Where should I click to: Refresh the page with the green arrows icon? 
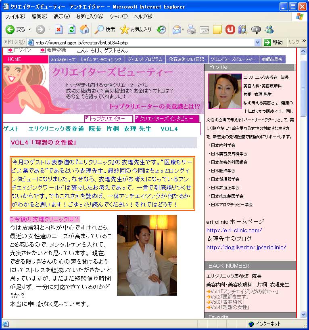pos(71,29)
